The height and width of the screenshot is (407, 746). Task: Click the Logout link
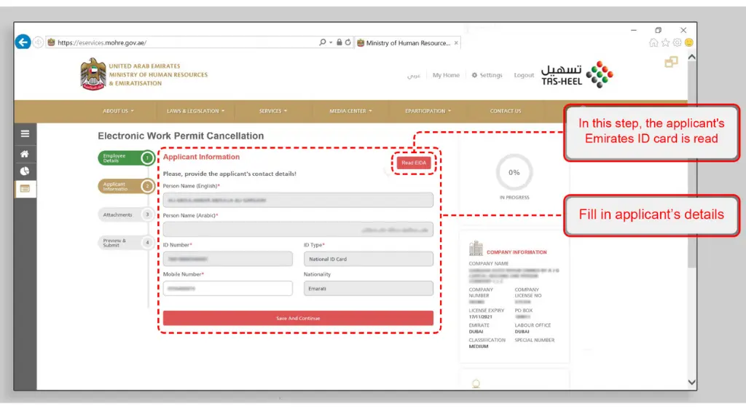(524, 75)
